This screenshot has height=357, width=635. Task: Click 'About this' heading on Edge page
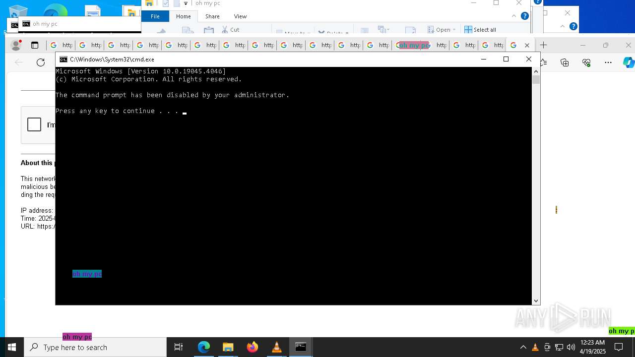[x=37, y=163]
